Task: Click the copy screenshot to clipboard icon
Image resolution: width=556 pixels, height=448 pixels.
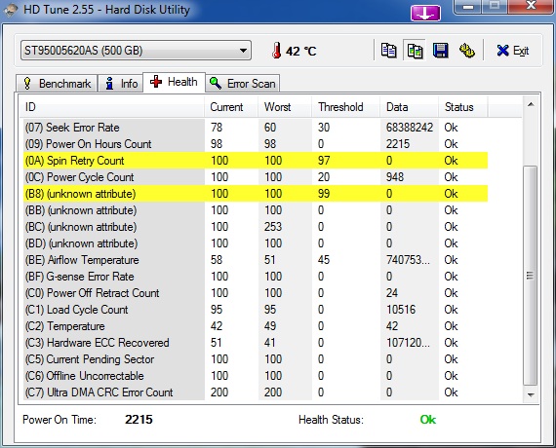Action: [415, 51]
